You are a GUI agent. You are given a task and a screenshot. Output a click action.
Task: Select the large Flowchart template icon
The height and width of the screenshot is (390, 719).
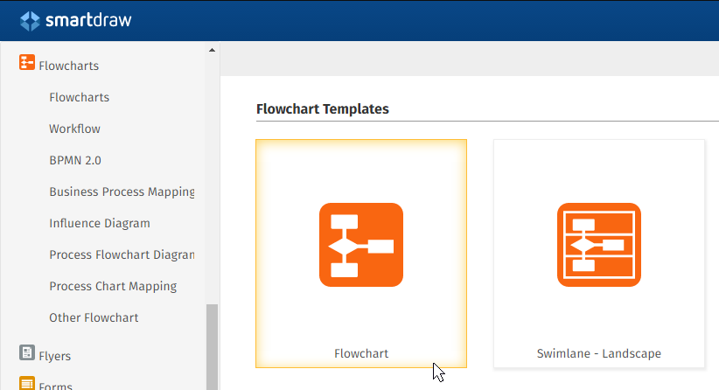click(360, 245)
